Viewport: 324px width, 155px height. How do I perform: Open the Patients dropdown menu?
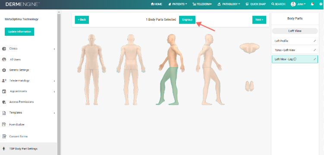pos(178,4)
